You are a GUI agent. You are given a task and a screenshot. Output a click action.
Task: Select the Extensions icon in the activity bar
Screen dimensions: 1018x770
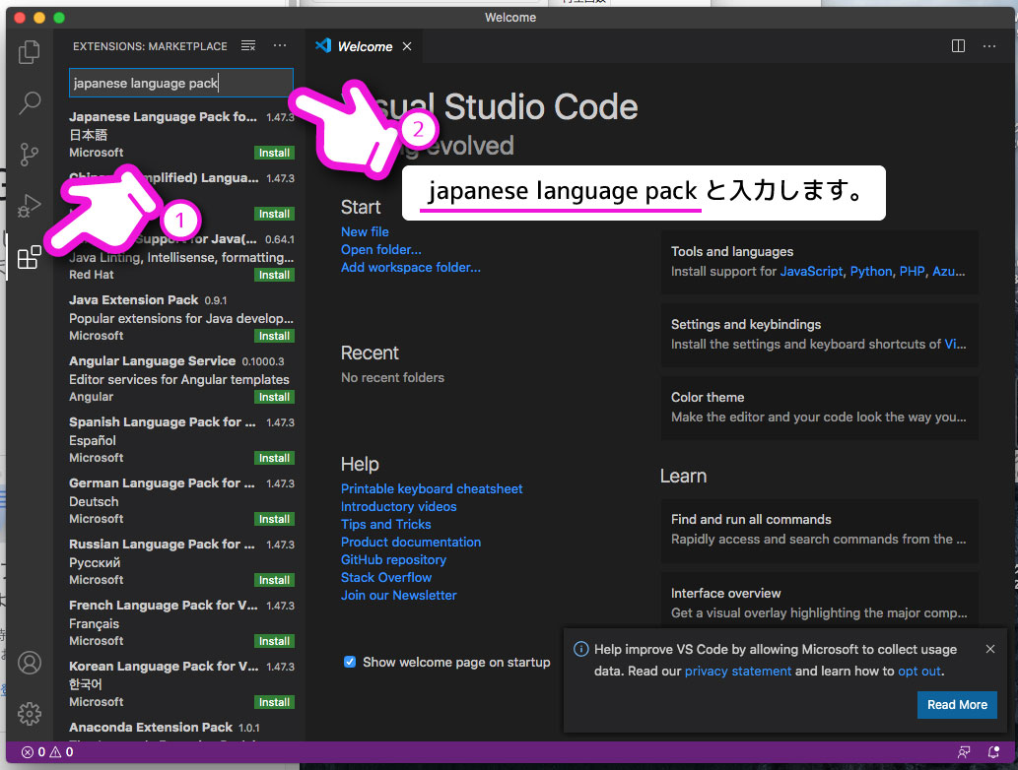(30, 257)
